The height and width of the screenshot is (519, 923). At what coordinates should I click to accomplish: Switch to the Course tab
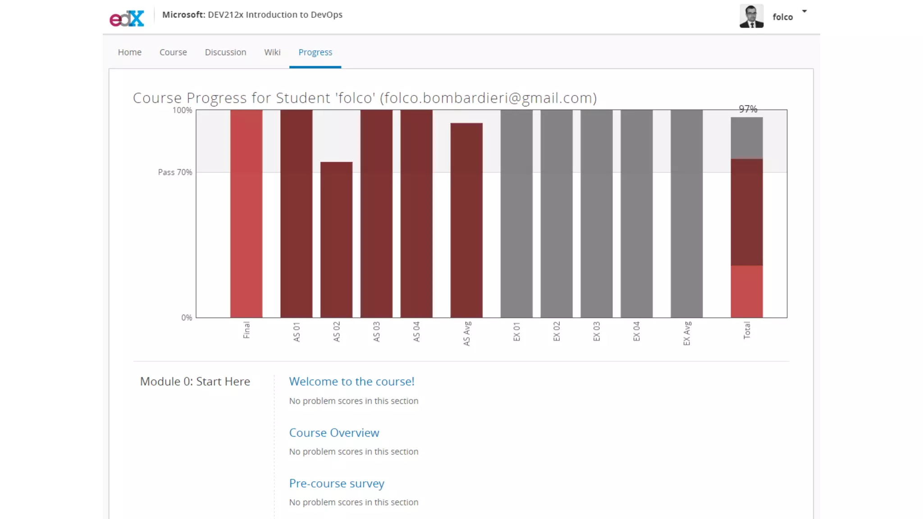coord(173,52)
